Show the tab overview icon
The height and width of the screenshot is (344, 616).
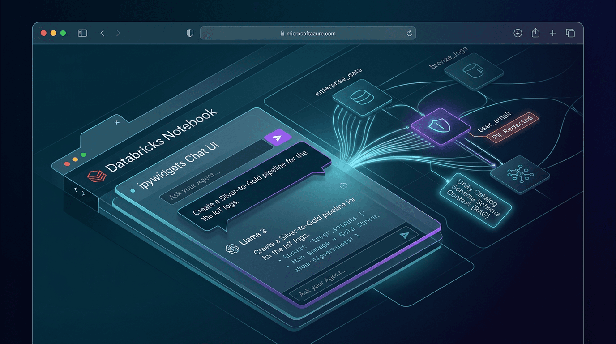coord(570,33)
